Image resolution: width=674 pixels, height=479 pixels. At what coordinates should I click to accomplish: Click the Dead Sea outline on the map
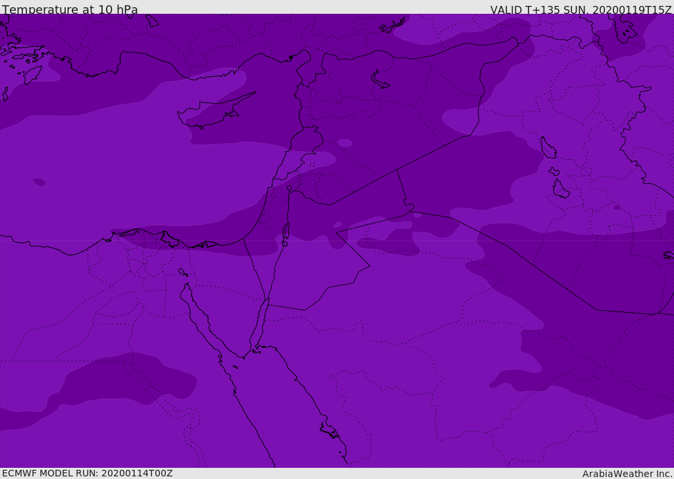pyautogui.click(x=286, y=234)
